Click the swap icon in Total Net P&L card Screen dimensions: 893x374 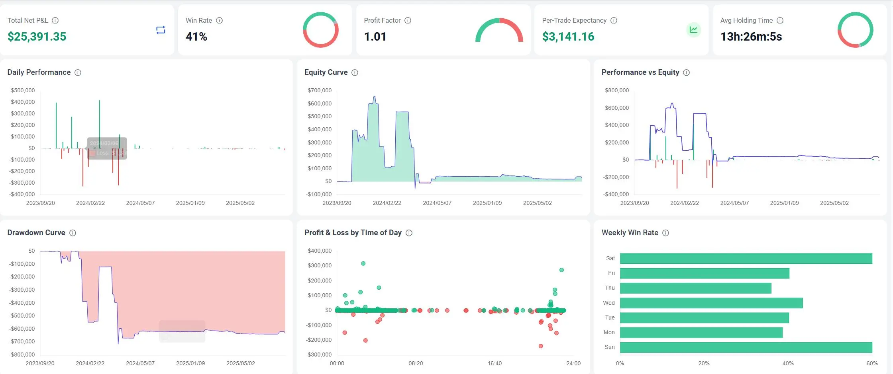pos(161,30)
